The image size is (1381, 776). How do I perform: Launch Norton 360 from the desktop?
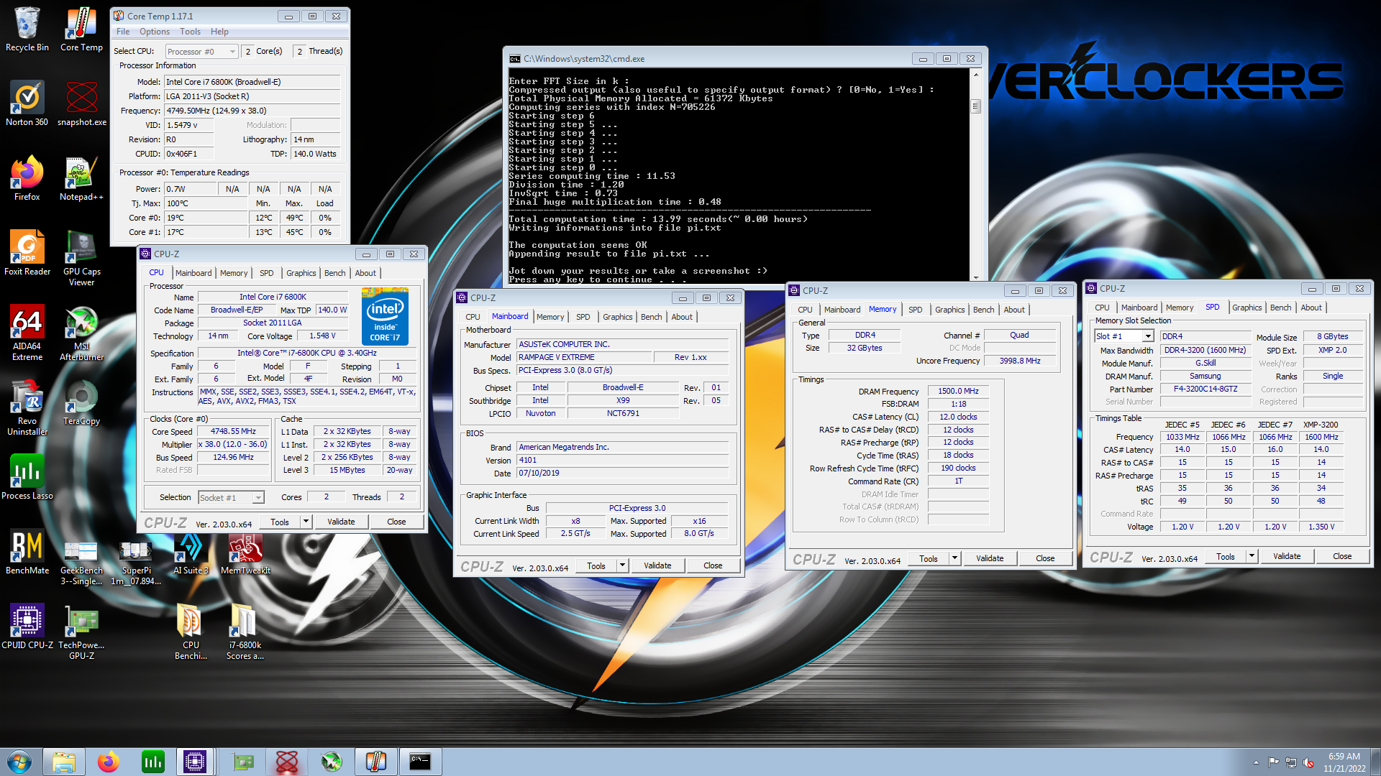point(27,103)
